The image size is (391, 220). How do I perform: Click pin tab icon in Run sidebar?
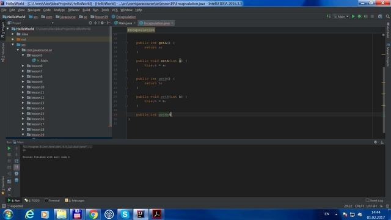coord(9,189)
